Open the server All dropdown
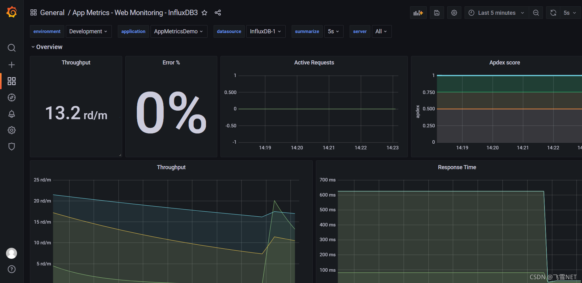Image resolution: width=582 pixels, height=283 pixels. [x=381, y=31]
